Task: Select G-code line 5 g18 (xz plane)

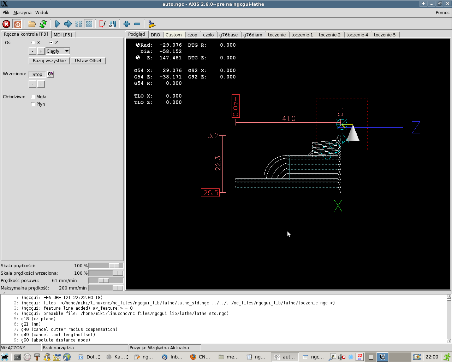Action: pyautogui.click(x=38, y=319)
